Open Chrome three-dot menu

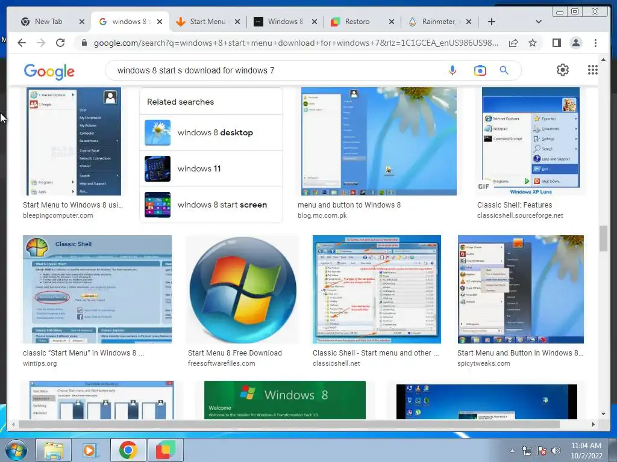click(x=595, y=43)
